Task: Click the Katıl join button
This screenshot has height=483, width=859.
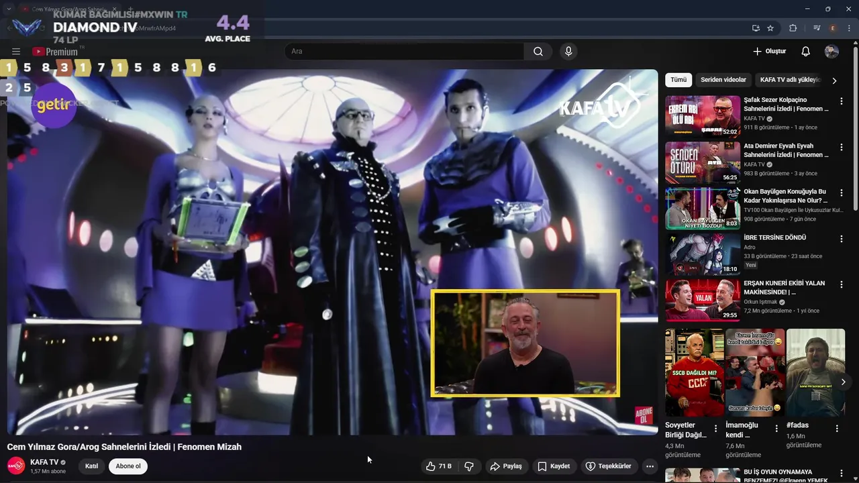Action: [x=92, y=466]
